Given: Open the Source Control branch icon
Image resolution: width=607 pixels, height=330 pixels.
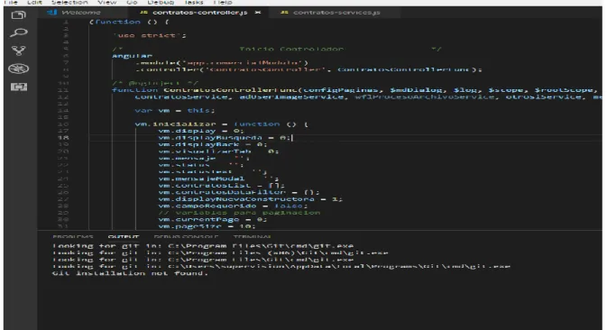Looking at the screenshot, I should click(x=18, y=50).
